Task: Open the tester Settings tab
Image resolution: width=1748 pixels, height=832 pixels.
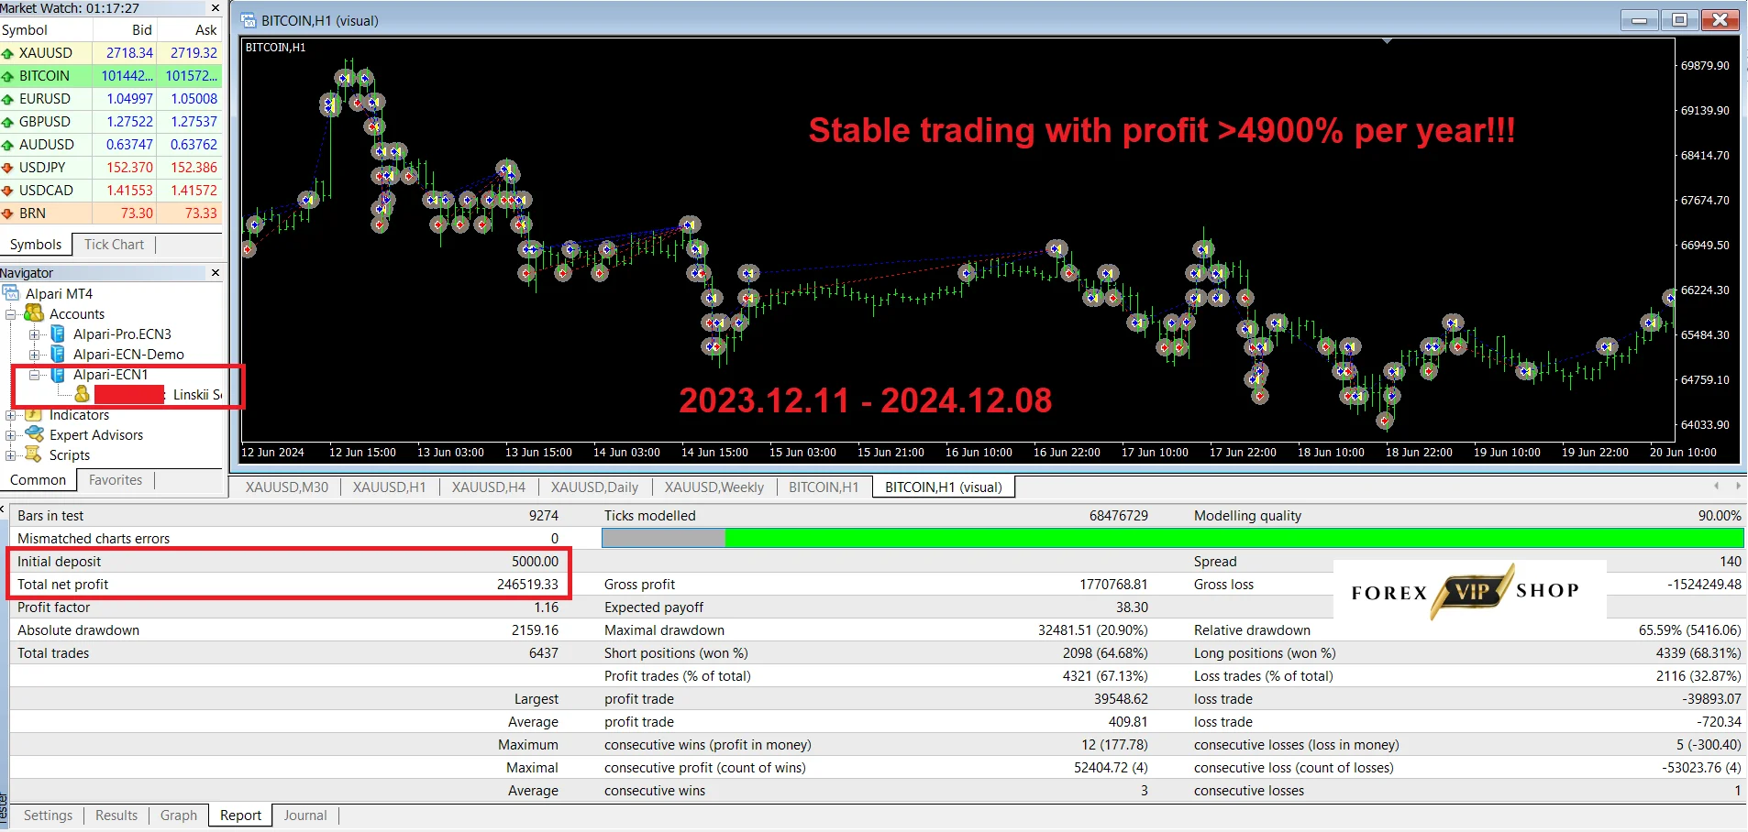Action: 48,816
